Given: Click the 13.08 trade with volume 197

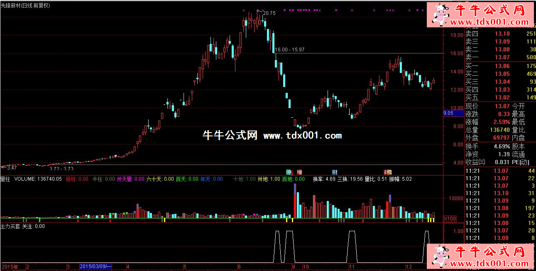Looking at the screenshot, I should point(500,208).
